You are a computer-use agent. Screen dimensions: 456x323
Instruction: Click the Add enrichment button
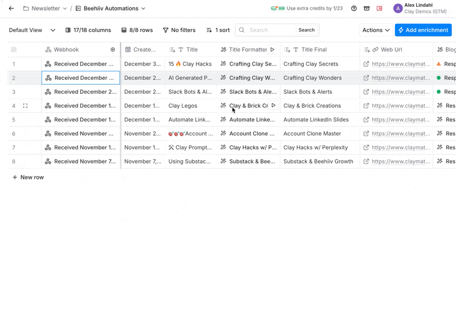click(423, 30)
